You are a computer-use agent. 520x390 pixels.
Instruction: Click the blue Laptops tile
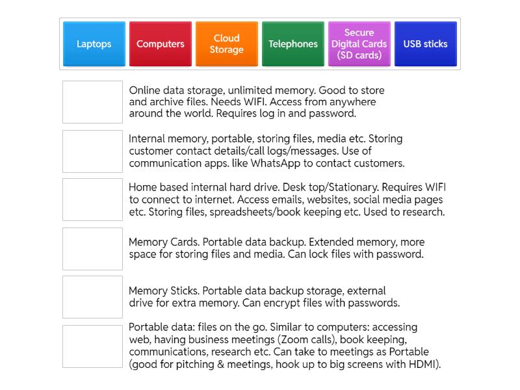click(x=94, y=44)
